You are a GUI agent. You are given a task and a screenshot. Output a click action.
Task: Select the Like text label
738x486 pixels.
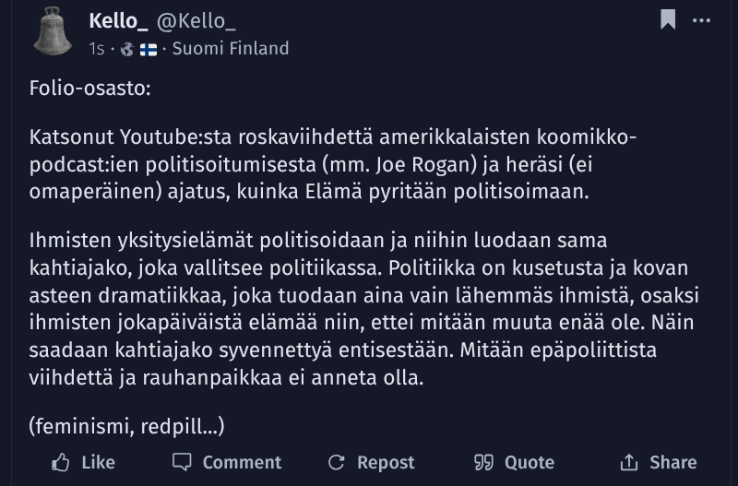point(99,462)
